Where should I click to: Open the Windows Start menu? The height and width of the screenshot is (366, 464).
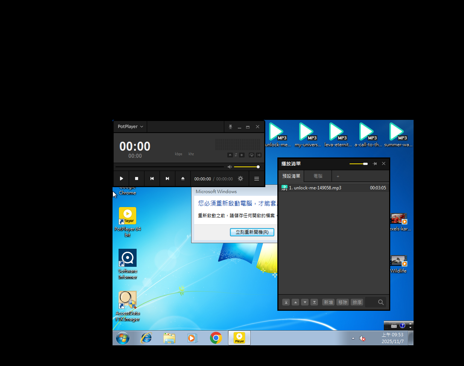coord(123,338)
